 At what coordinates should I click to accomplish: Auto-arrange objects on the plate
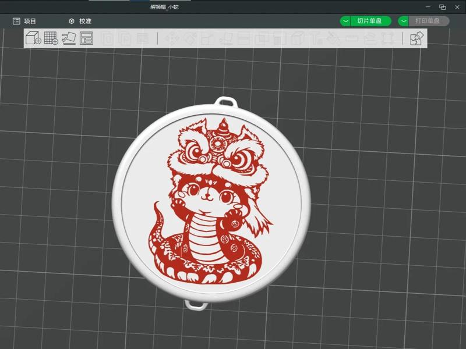pyautogui.click(x=86, y=39)
